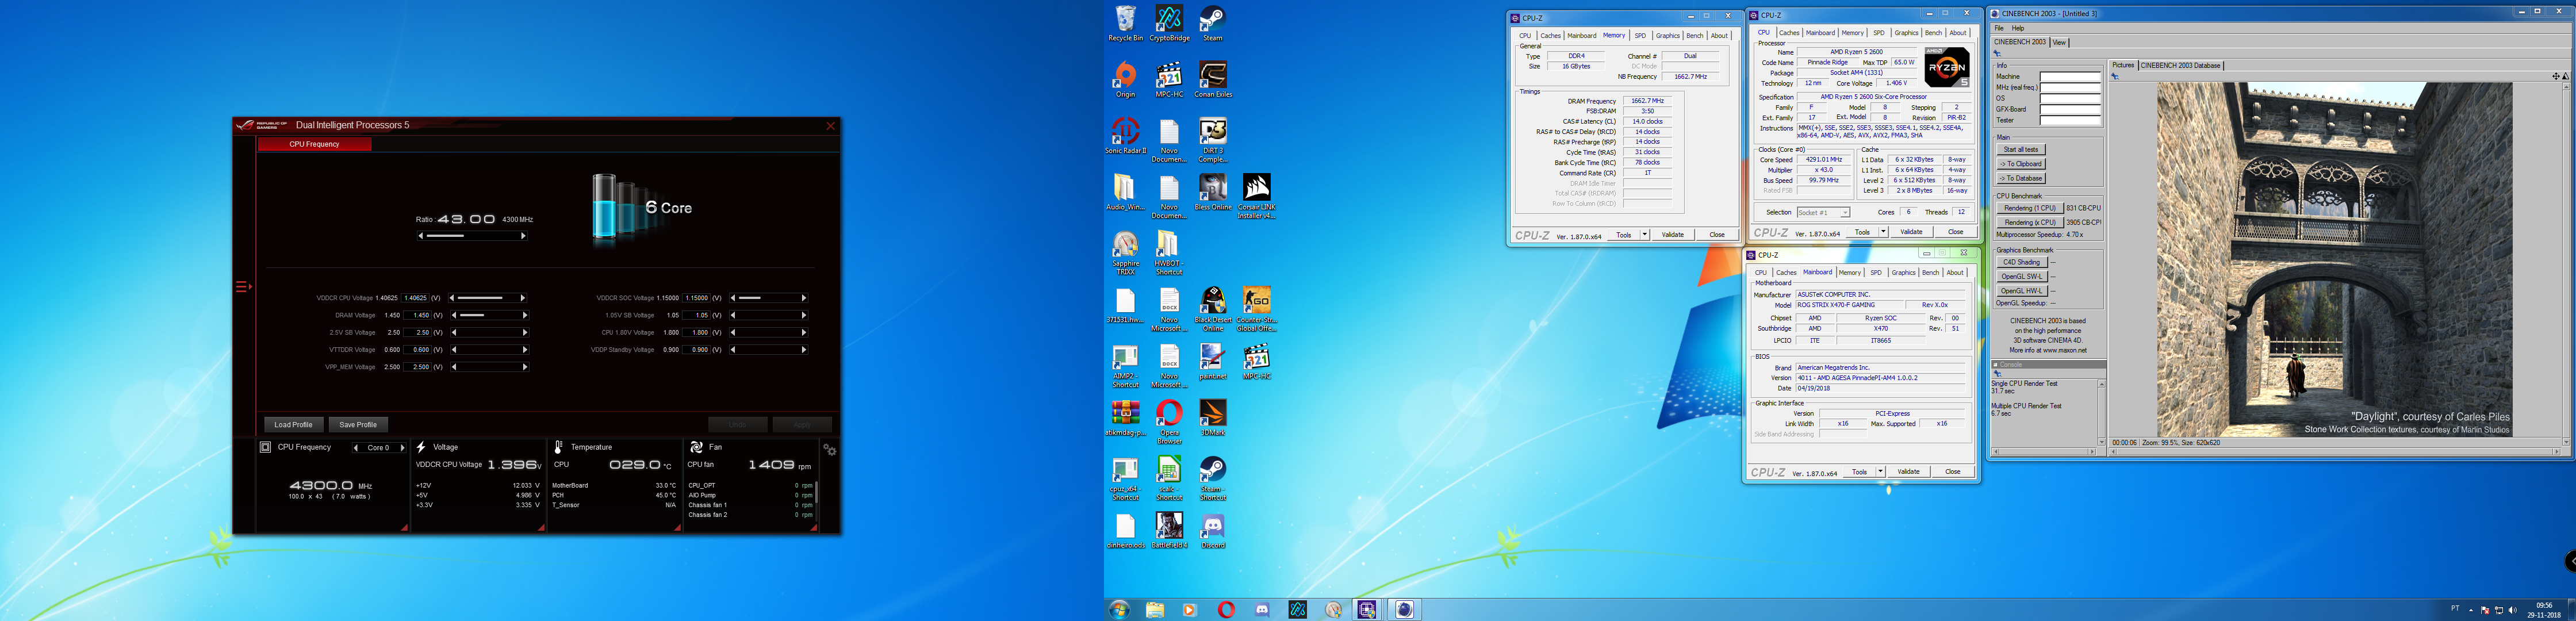The height and width of the screenshot is (621, 2576).
Task: Click the Windows Start button
Action: (x=1119, y=609)
